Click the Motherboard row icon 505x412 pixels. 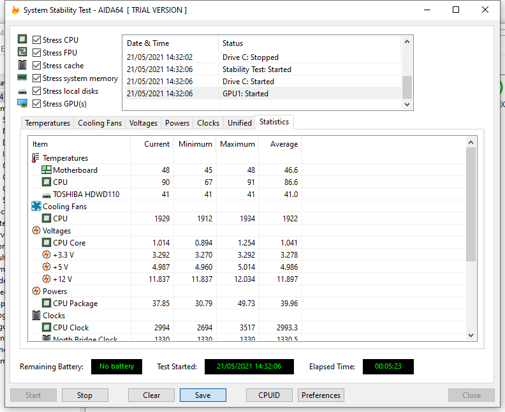point(47,170)
